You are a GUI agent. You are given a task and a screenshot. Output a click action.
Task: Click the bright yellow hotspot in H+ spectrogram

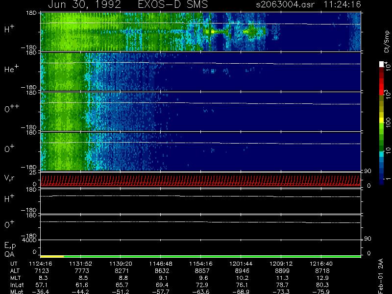213,32
